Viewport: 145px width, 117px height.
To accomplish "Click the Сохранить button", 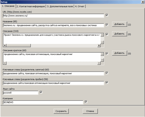I will 61,111.
